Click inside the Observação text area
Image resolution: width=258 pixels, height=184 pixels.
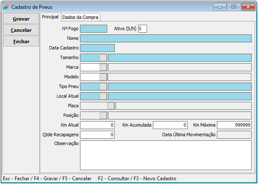pyautogui.click(x=165, y=155)
